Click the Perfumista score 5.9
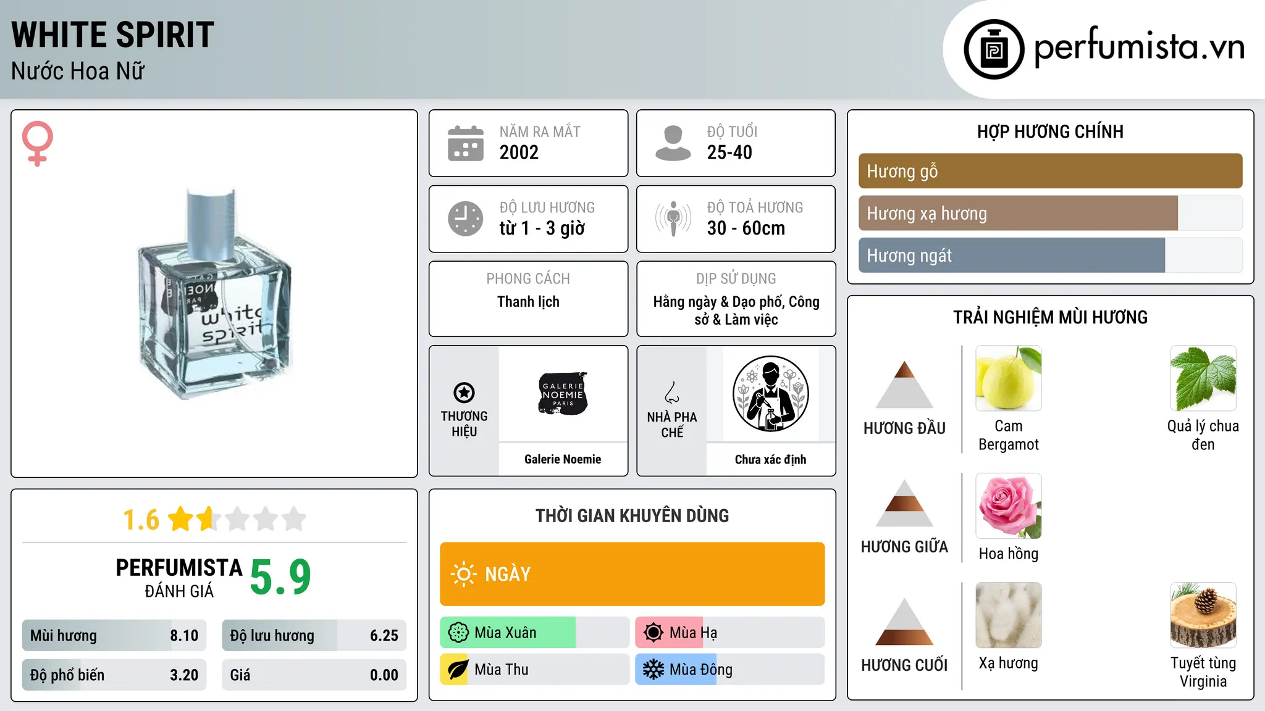Viewport: 1265px width, 711px height. pos(280,577)
